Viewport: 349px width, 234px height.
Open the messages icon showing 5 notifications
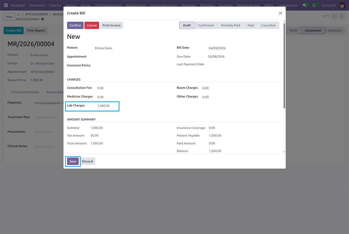coord(305,5)
